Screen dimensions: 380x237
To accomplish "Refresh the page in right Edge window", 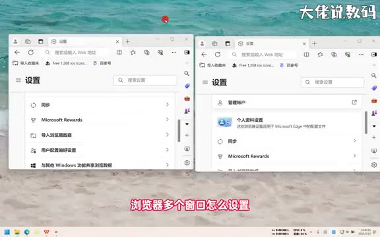I will pyautogui.click(x=218, y=55).
